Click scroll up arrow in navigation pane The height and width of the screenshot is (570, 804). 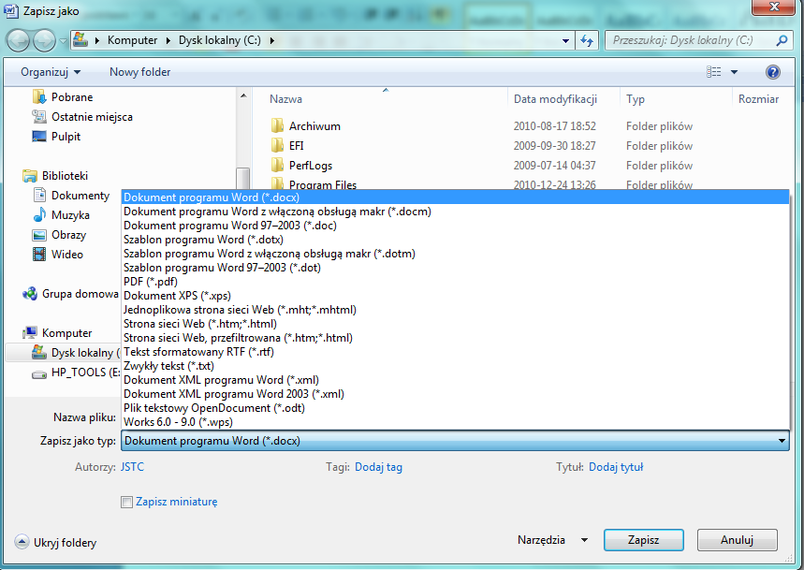tap(243, 95)
